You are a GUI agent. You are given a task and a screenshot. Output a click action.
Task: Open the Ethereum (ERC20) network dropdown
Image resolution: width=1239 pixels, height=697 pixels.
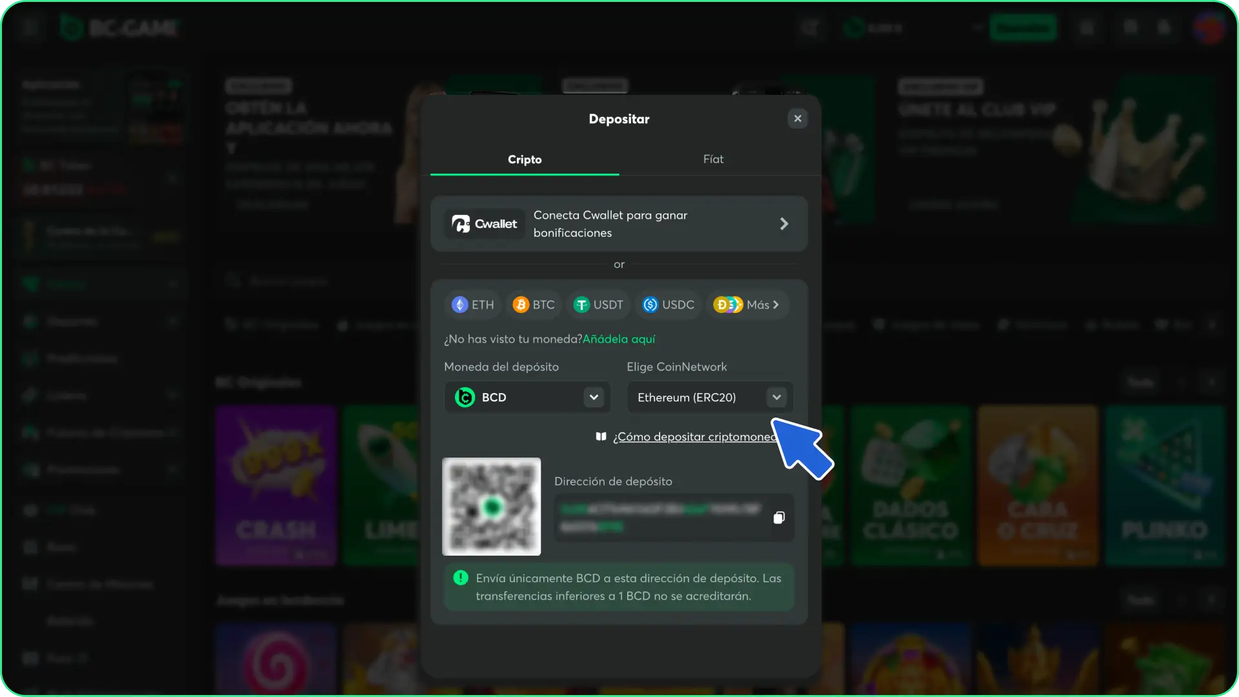[x=710, y=397]
